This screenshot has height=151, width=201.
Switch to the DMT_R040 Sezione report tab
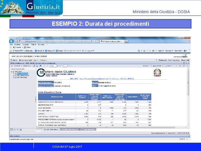(70, 130)
